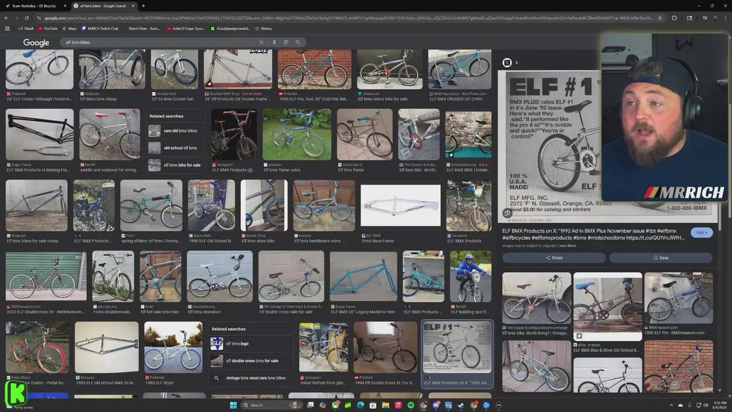Screen dimensions: 732x412
Task: Open Google Lens search by image icon
Action: 285,42
